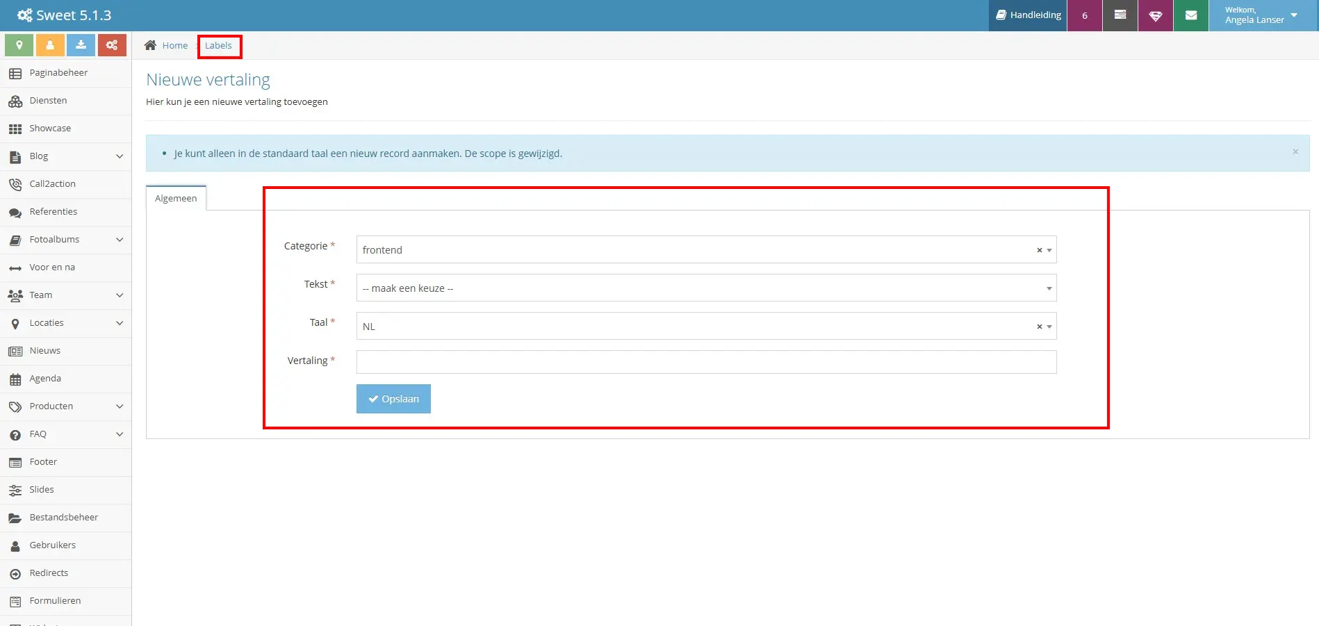Click the Home breadcrumb icon
The height and width of the screenshot is (626, 1319).
pyautogui.click(x=150, y=45)
